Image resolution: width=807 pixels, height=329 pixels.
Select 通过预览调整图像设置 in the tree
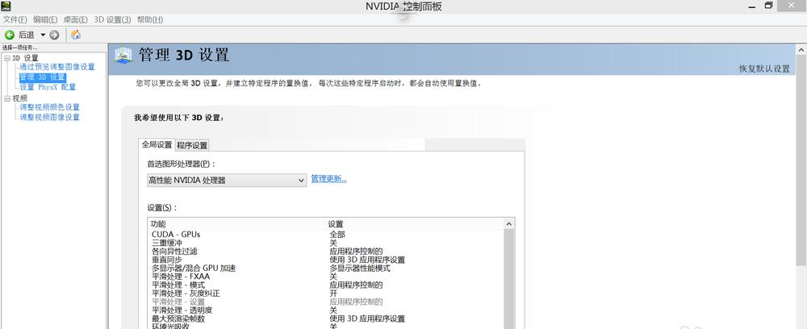point(57,67)
